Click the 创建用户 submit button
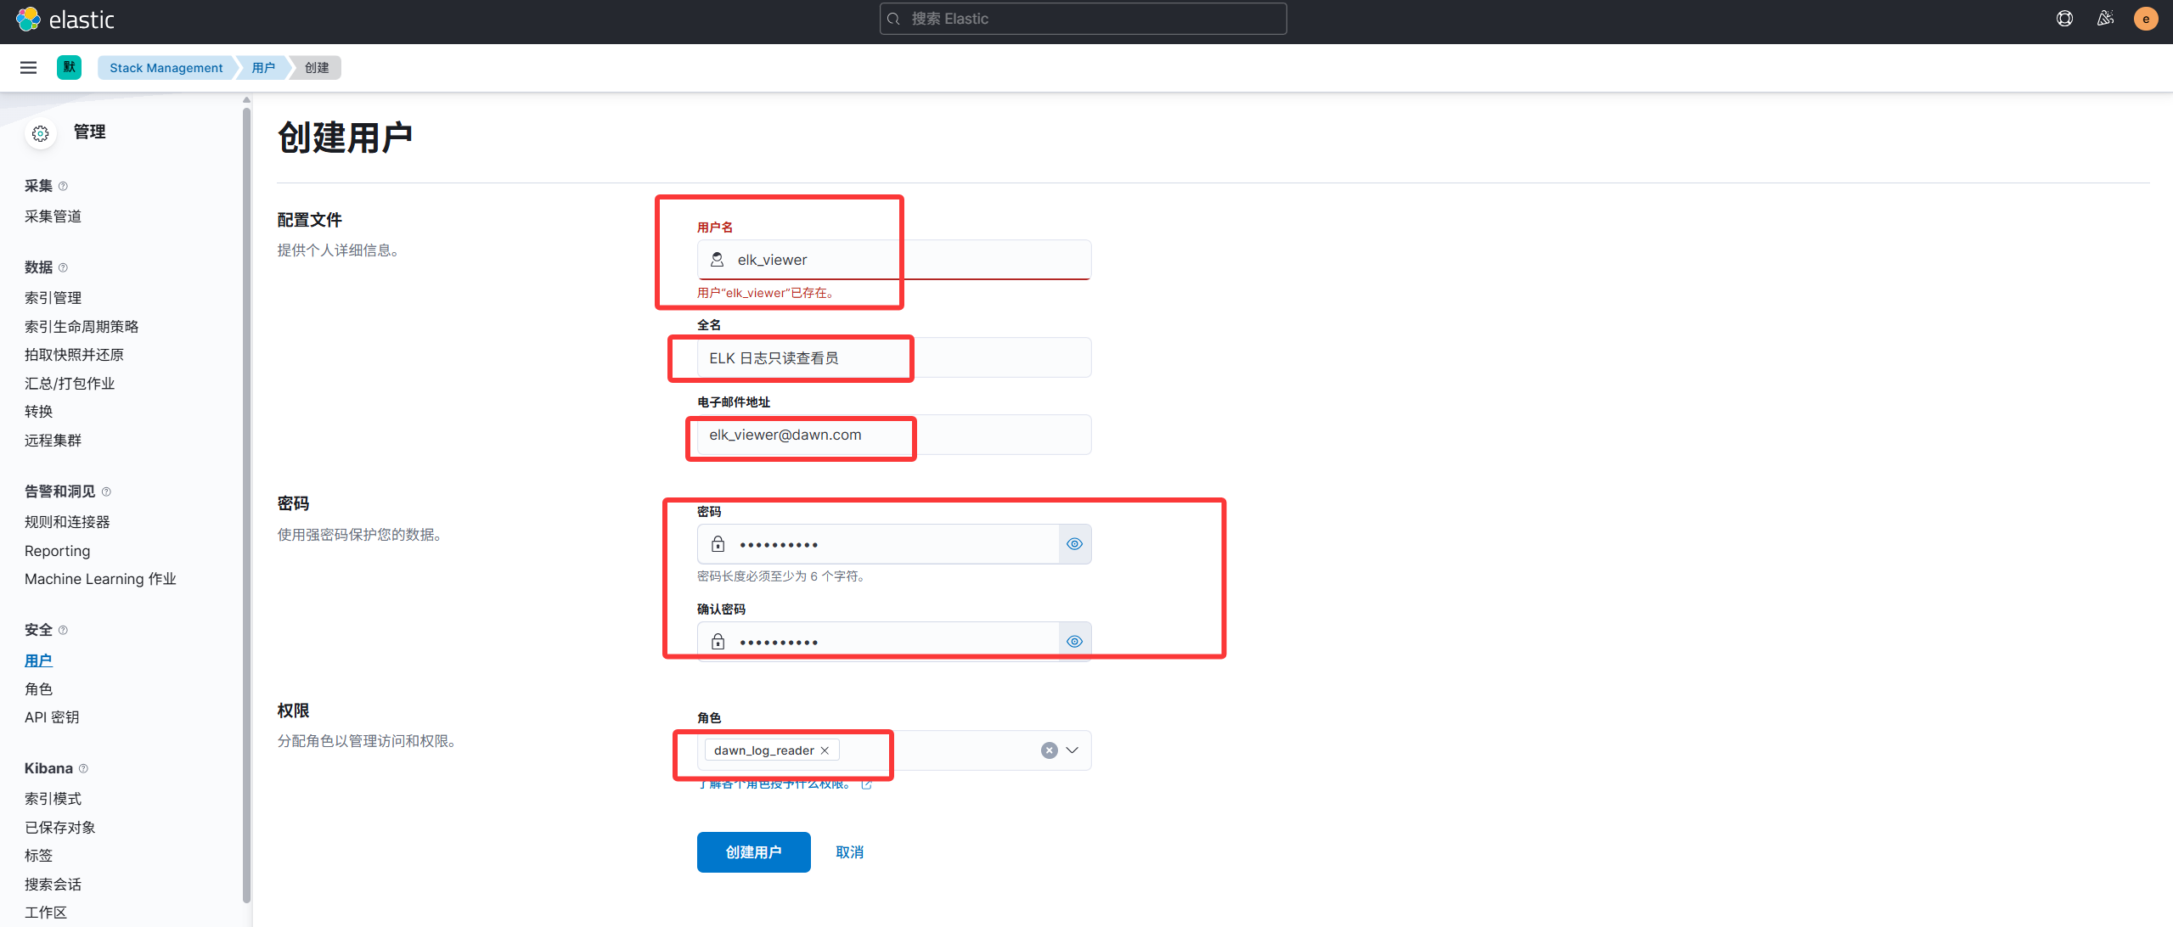 [x=753, y=852]
